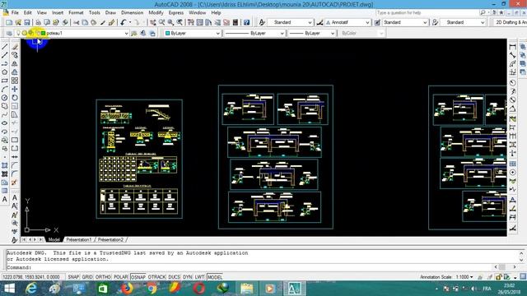The image size is (527, 296).
Task: Select the Explode modify tool
Action: (x=14, y=183)
